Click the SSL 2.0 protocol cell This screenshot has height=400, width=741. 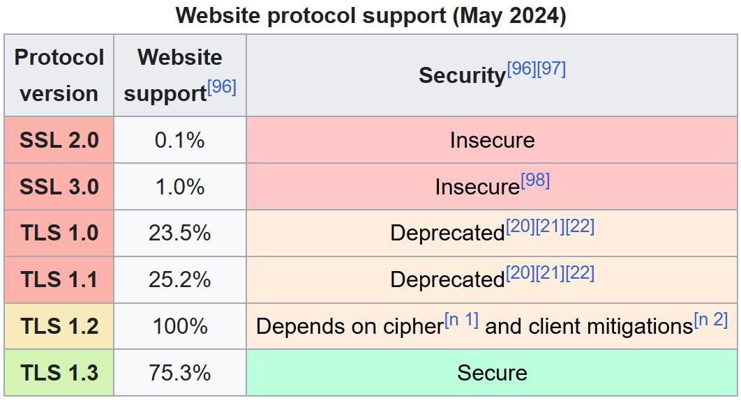59,140
